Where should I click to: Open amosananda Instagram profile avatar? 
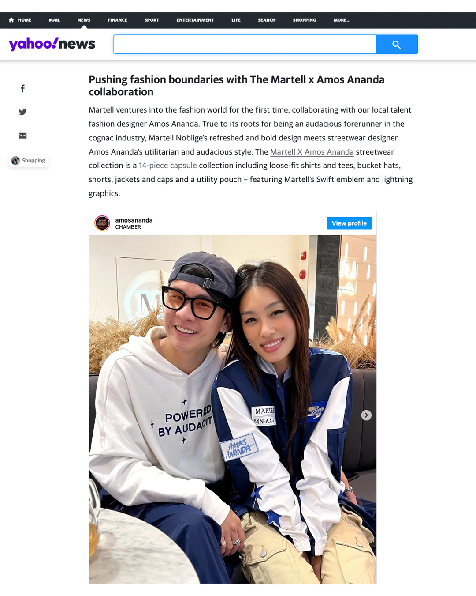click(102, 223)
